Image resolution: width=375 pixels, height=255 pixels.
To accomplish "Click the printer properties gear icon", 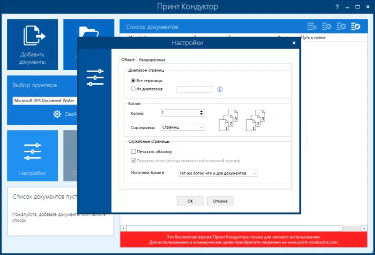I will [57, 114].
